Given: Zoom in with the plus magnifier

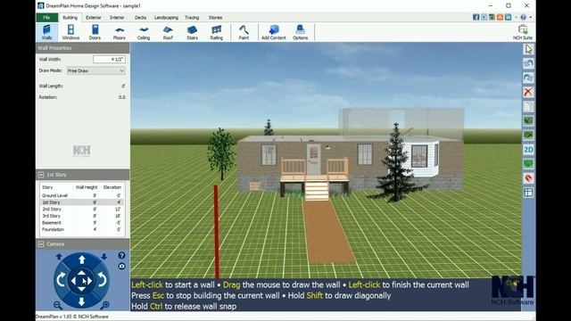Looking at the screenshot, I should [x=105, y=305].
